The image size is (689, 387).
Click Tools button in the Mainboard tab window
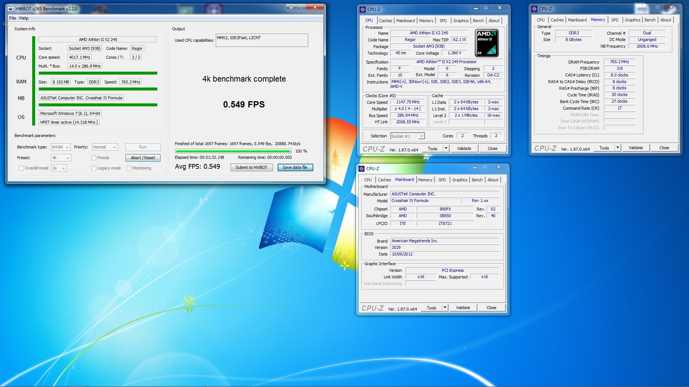[431, 308]
